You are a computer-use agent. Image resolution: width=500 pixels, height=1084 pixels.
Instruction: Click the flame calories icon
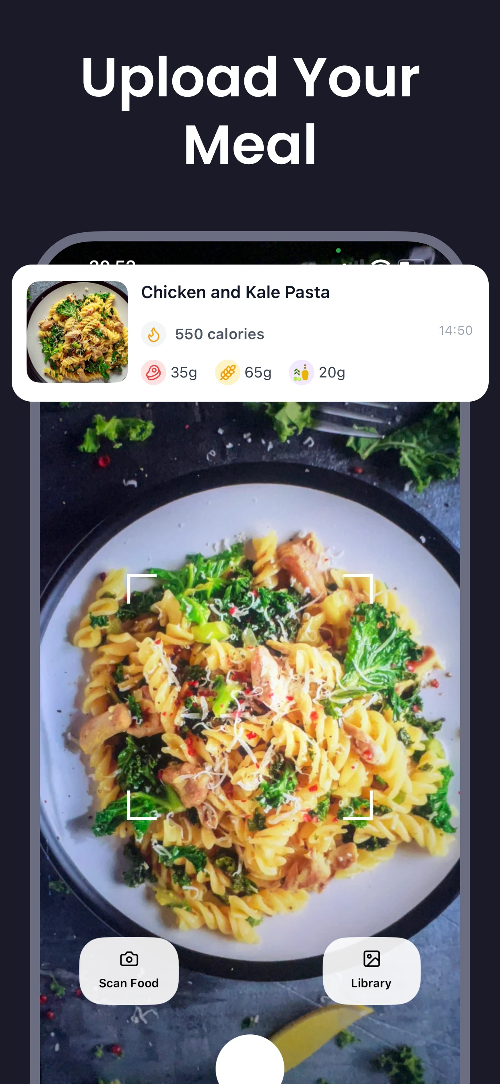click(x=154, y=335)
